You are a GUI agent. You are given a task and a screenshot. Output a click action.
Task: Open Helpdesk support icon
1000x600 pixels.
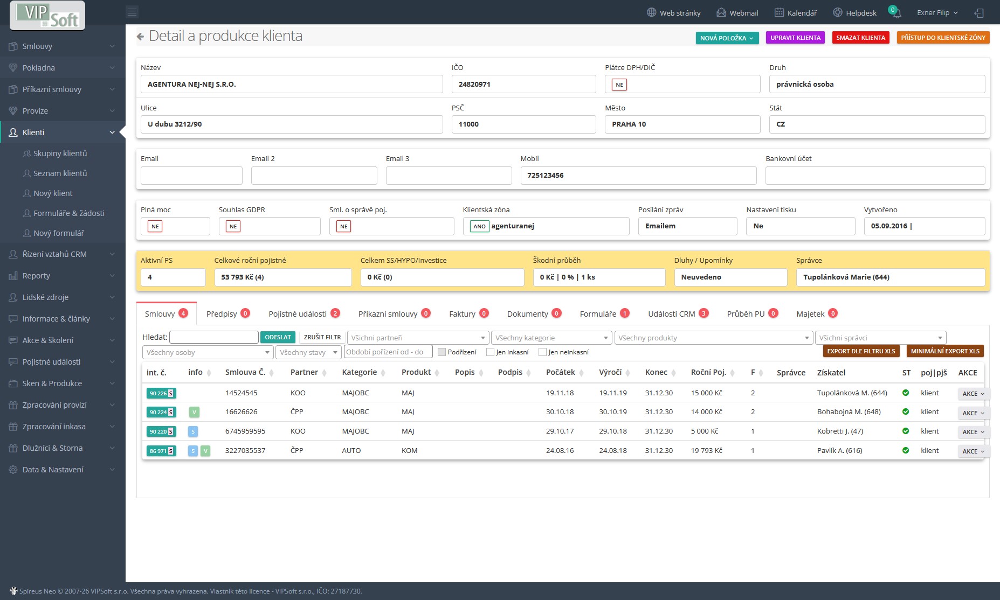pos(837,12)
